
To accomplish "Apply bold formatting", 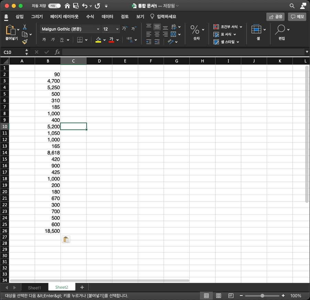I will pyautogui.click(x=44, y=40).
